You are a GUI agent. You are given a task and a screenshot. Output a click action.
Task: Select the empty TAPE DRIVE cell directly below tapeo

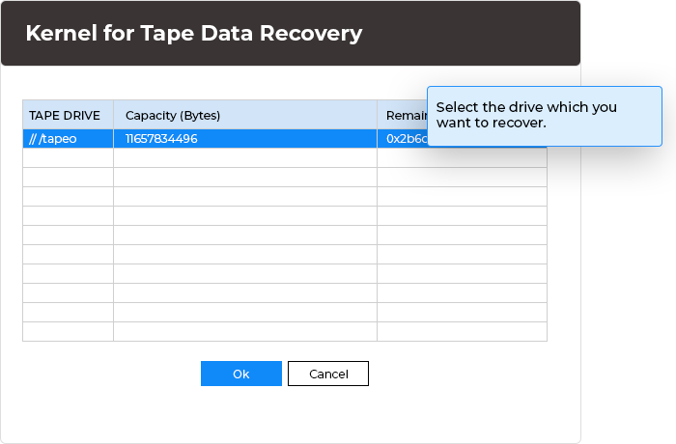click(x=68, y=158)
